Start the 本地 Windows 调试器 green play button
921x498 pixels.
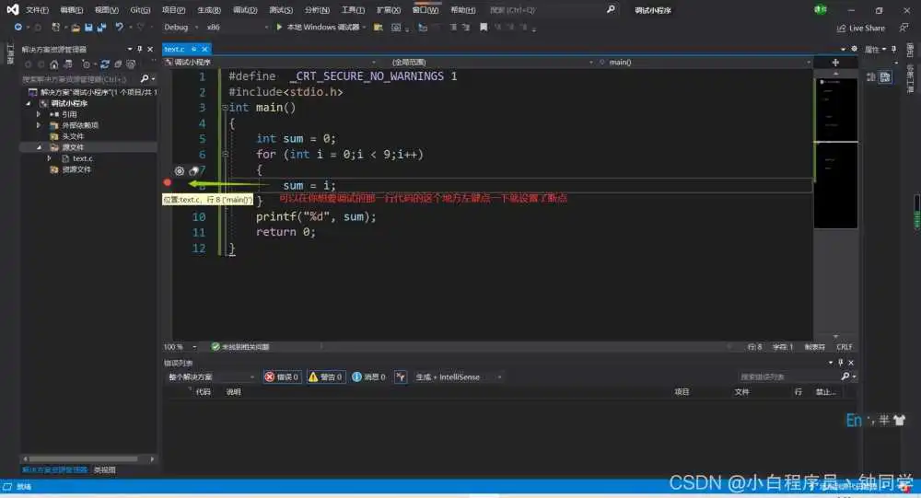[x=279, y=28]
